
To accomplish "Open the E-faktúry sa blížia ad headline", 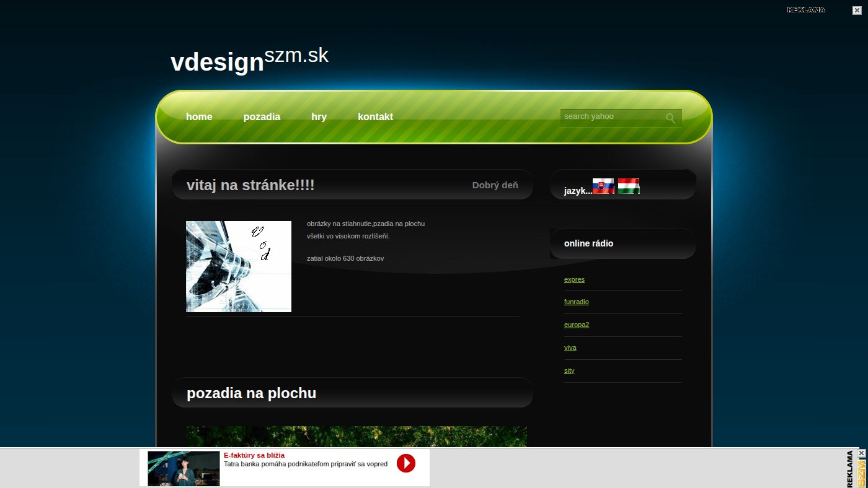I will coord(254,455).
